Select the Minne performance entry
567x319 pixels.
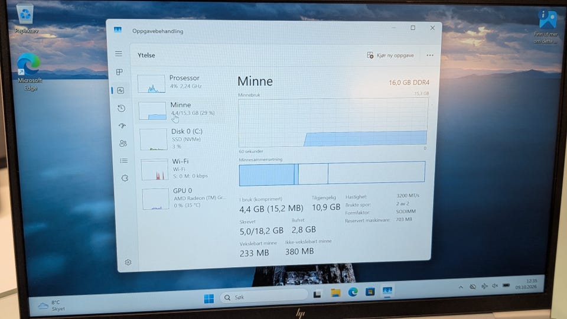183,110
